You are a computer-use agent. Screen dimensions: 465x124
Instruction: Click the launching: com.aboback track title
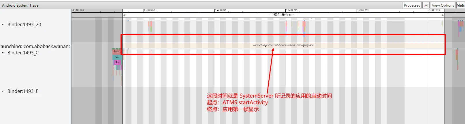click(x=35, y=46)
